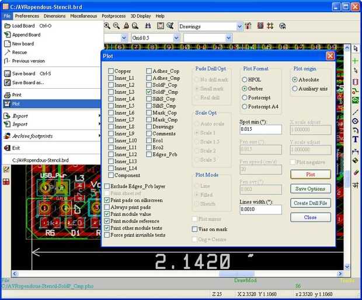Click the redraw view icon in toolbar

tap(126, 26)
